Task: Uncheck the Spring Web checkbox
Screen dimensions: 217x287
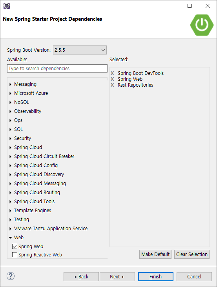Action: (x=15, y=246)
